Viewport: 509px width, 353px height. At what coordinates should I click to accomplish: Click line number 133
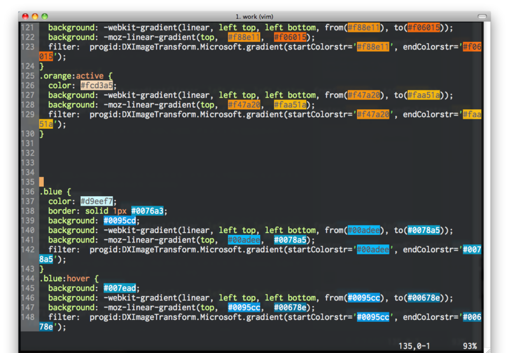(28, 163)
